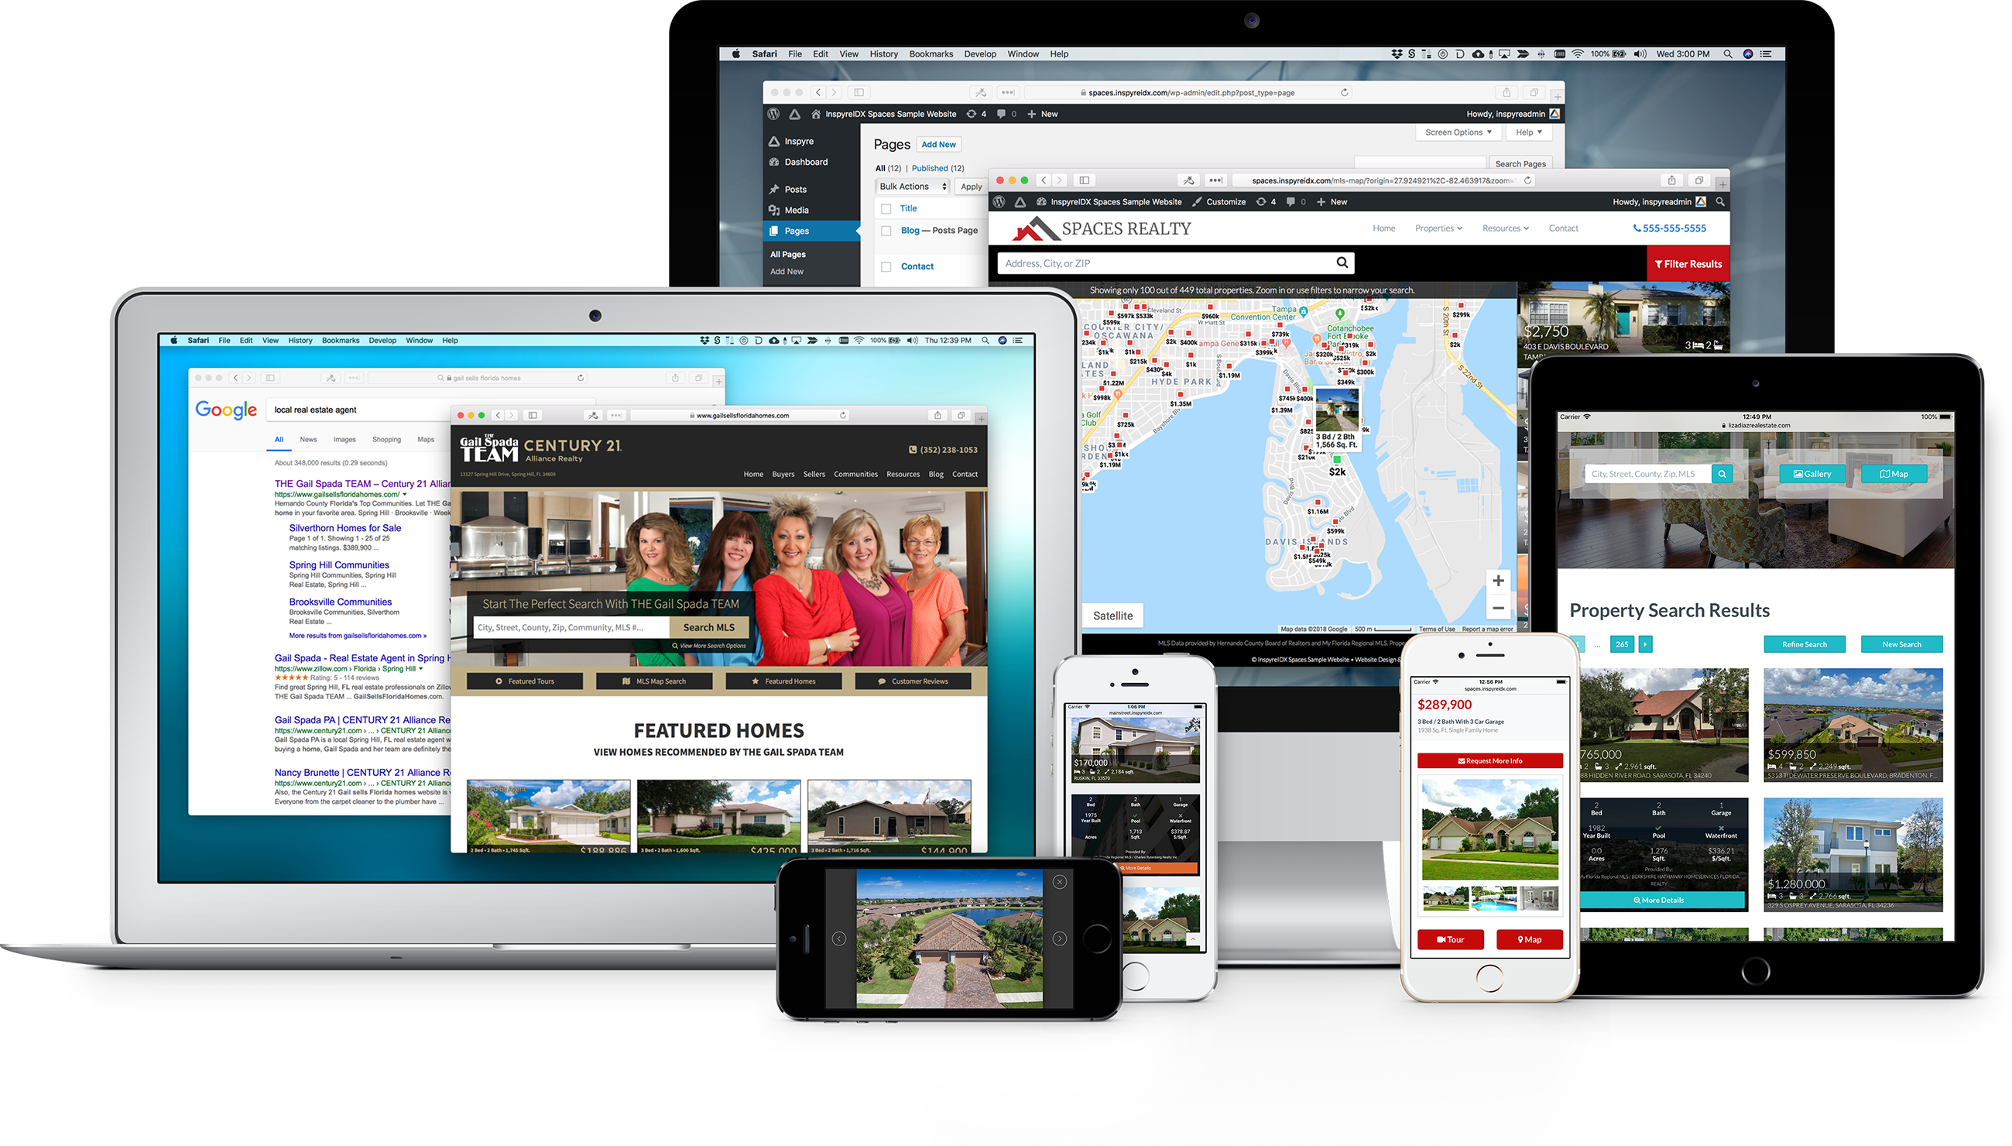The image size is (2012, 1146).
Task: Click the Posts menu item in WordPress sidebar
Action: coord(793,190)
